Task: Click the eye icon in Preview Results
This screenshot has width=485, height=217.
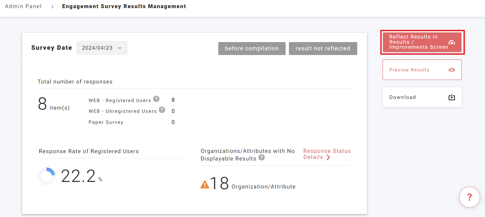Action: [x=451, y=70]
